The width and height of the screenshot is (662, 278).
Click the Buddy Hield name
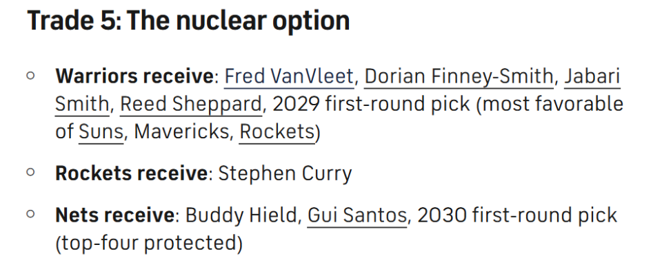tap(241, 215)
